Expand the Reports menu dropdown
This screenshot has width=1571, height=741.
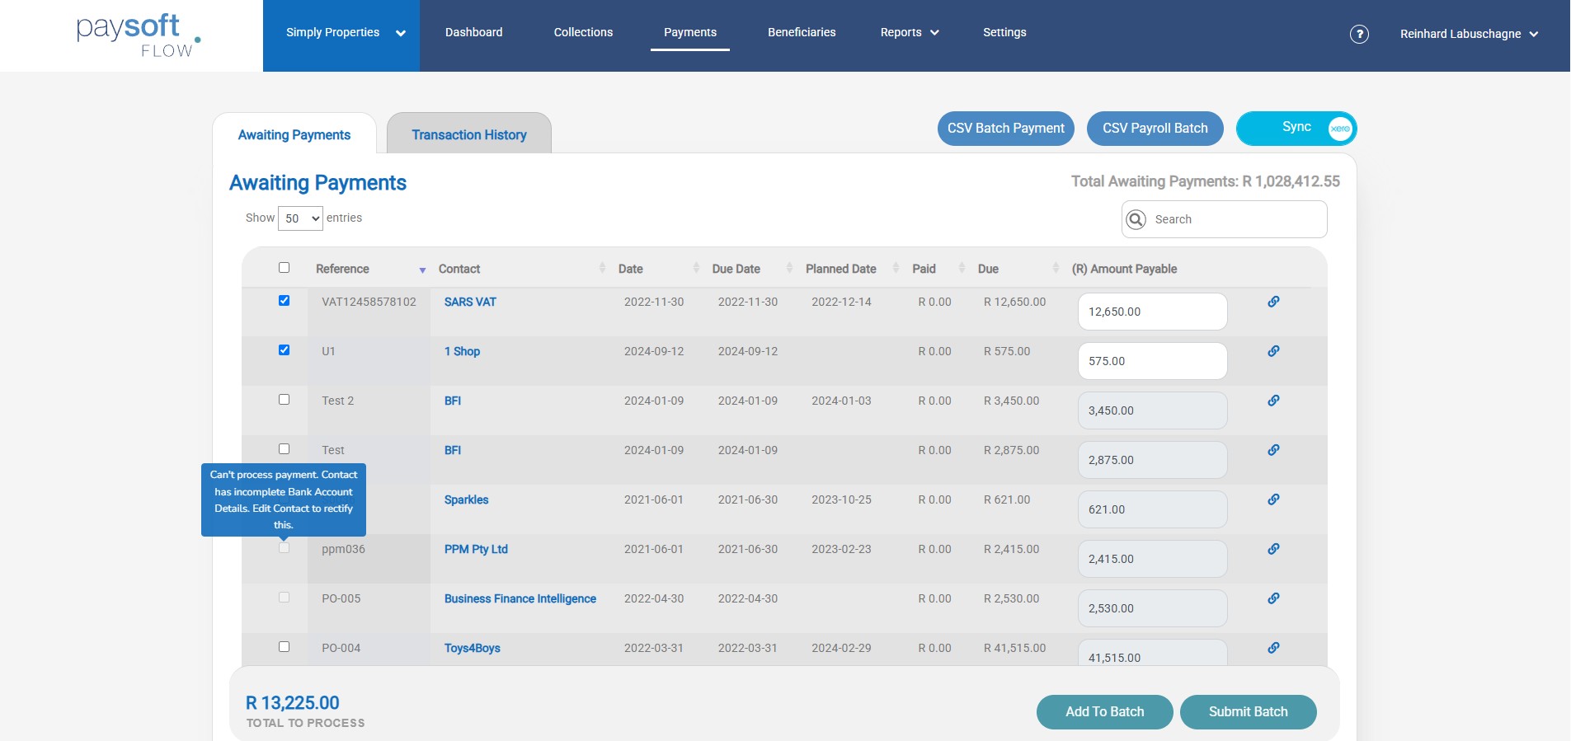pyautogui.click(x=910, y=33)
